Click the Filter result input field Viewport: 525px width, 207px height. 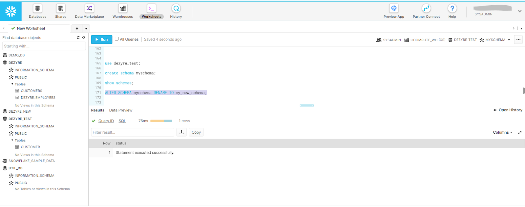pyautogui.click(x=132, y=132)
